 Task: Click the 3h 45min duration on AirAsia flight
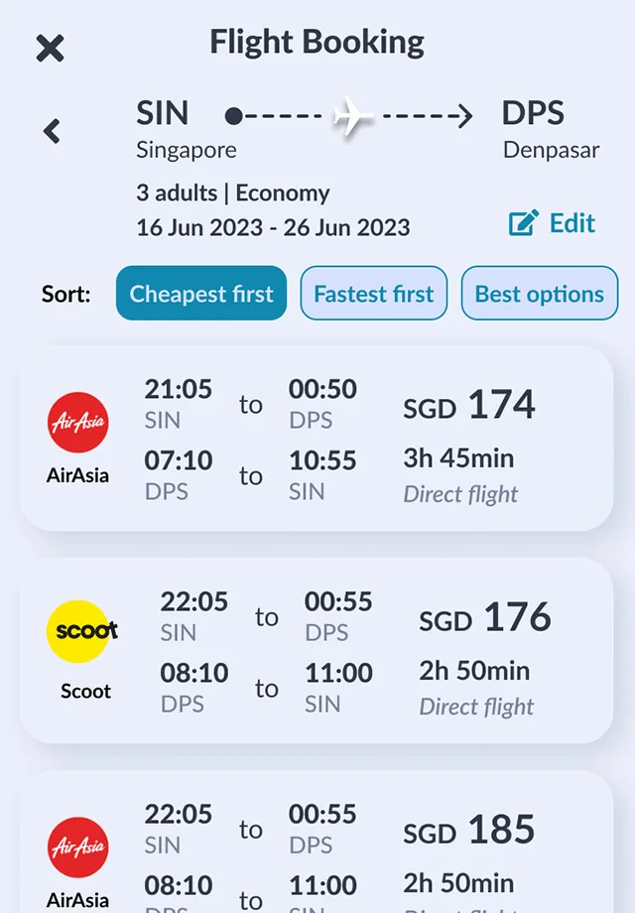pos(459,457)
